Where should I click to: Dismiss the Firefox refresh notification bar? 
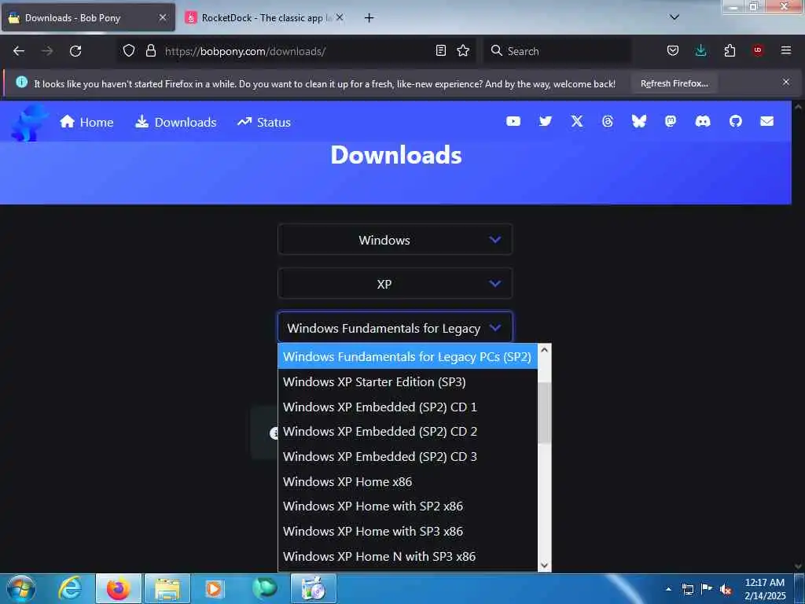click(x=786, y=82)
